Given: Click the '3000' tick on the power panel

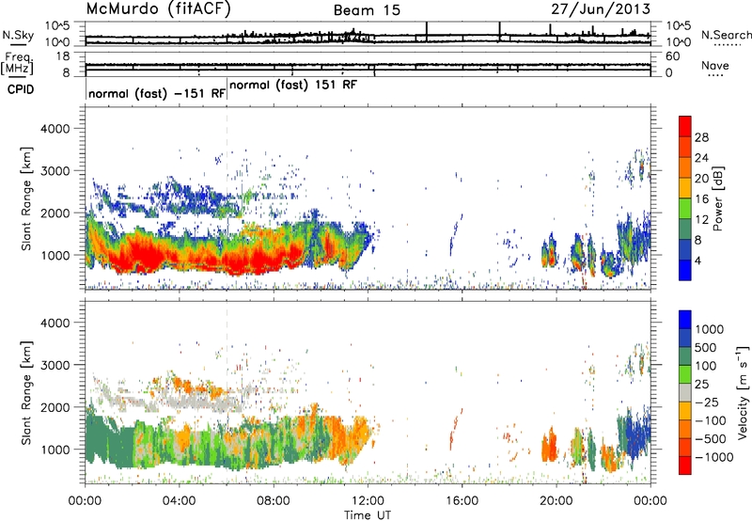Looking at the screenshot, I should pos(55,171).
